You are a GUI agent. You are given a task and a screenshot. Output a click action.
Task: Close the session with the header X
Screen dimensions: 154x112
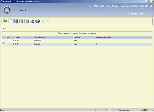151,6
